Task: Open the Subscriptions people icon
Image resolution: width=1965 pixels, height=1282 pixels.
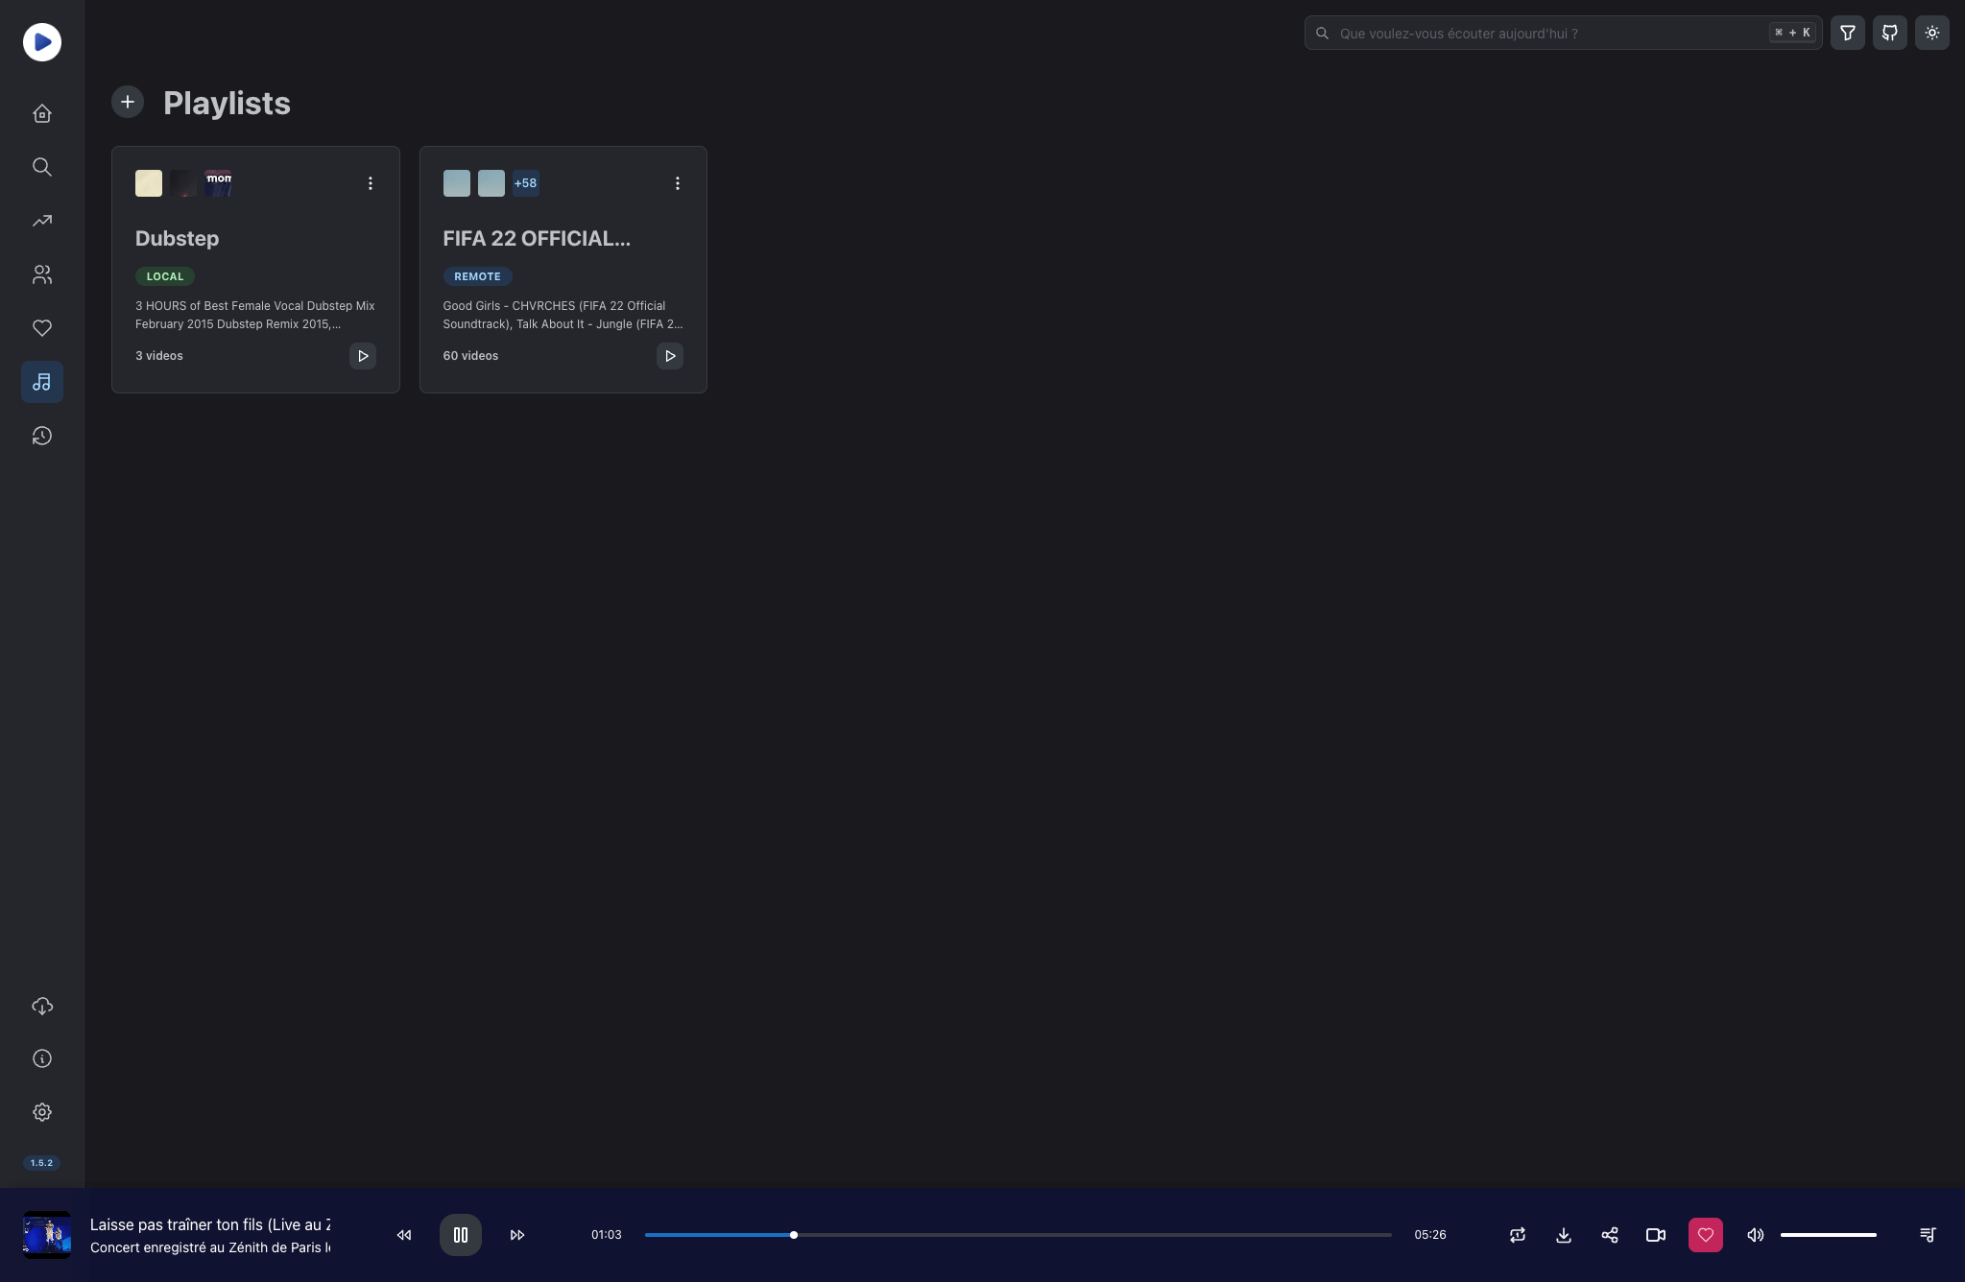Action: (x=42, y=274)
